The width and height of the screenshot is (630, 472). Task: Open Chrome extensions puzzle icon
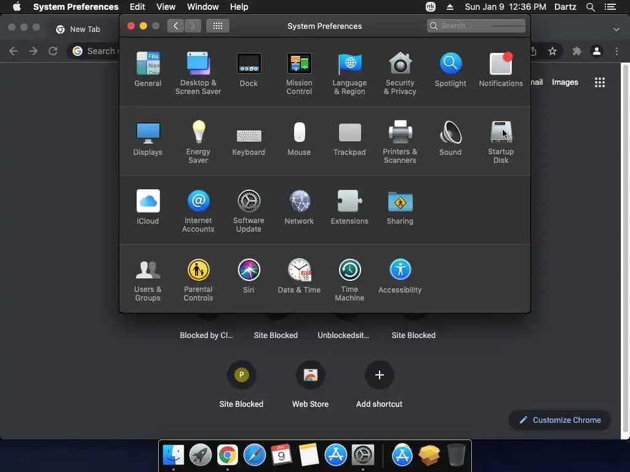click(x=577, y=51)
